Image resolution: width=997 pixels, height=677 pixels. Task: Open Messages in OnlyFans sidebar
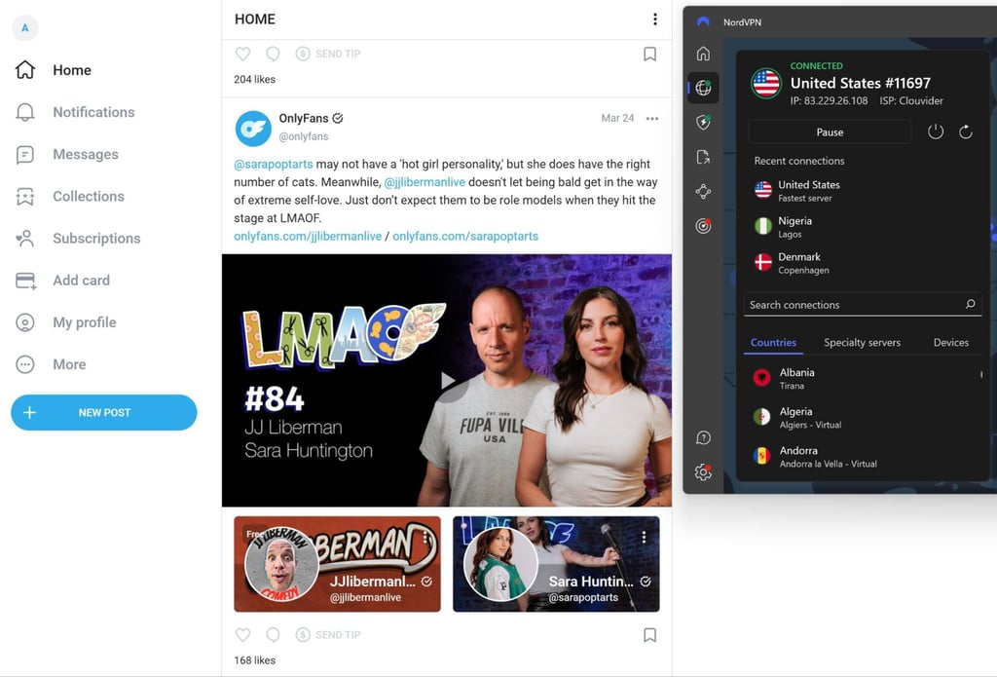[67, 154]
